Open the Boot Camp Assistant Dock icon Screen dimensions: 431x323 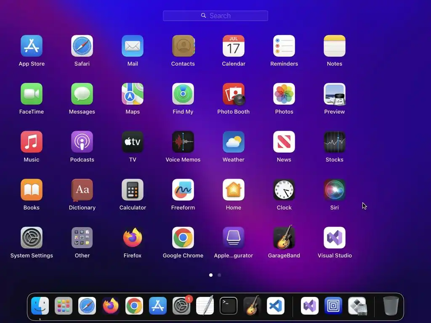(357, 306)
